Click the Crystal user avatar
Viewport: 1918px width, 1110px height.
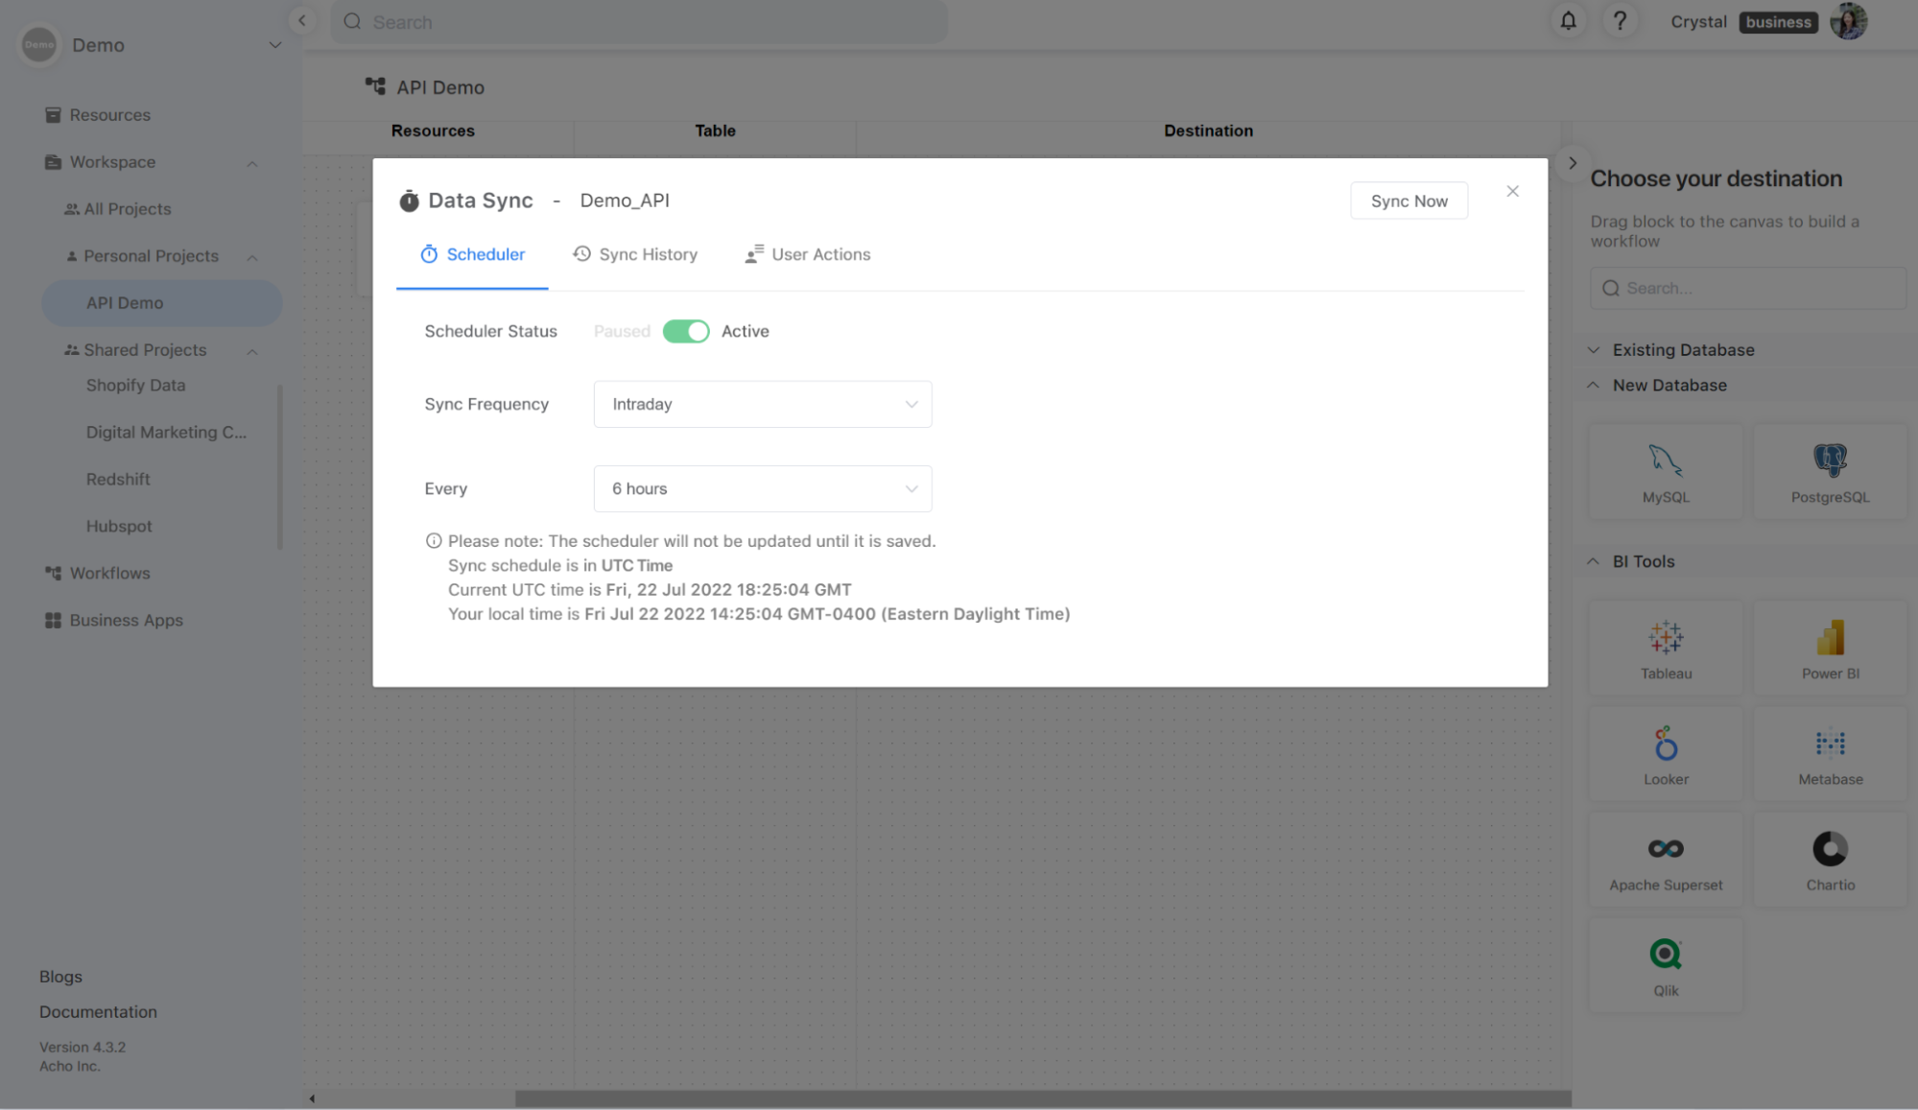coord(1848,21)
